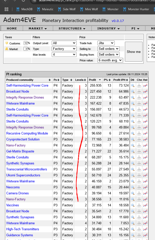This screenshot has width=155, height=240.
Task: Show production chain for Camera Drones
Action: click(x=139, y=193)
